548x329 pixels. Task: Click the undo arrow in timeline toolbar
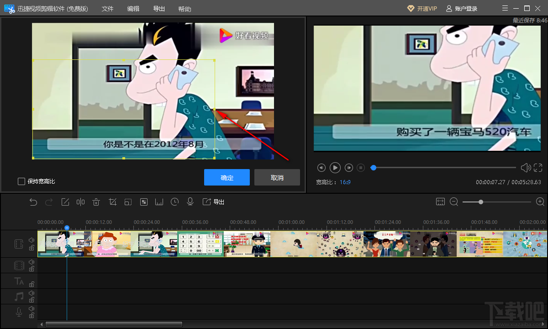(33, 202)
